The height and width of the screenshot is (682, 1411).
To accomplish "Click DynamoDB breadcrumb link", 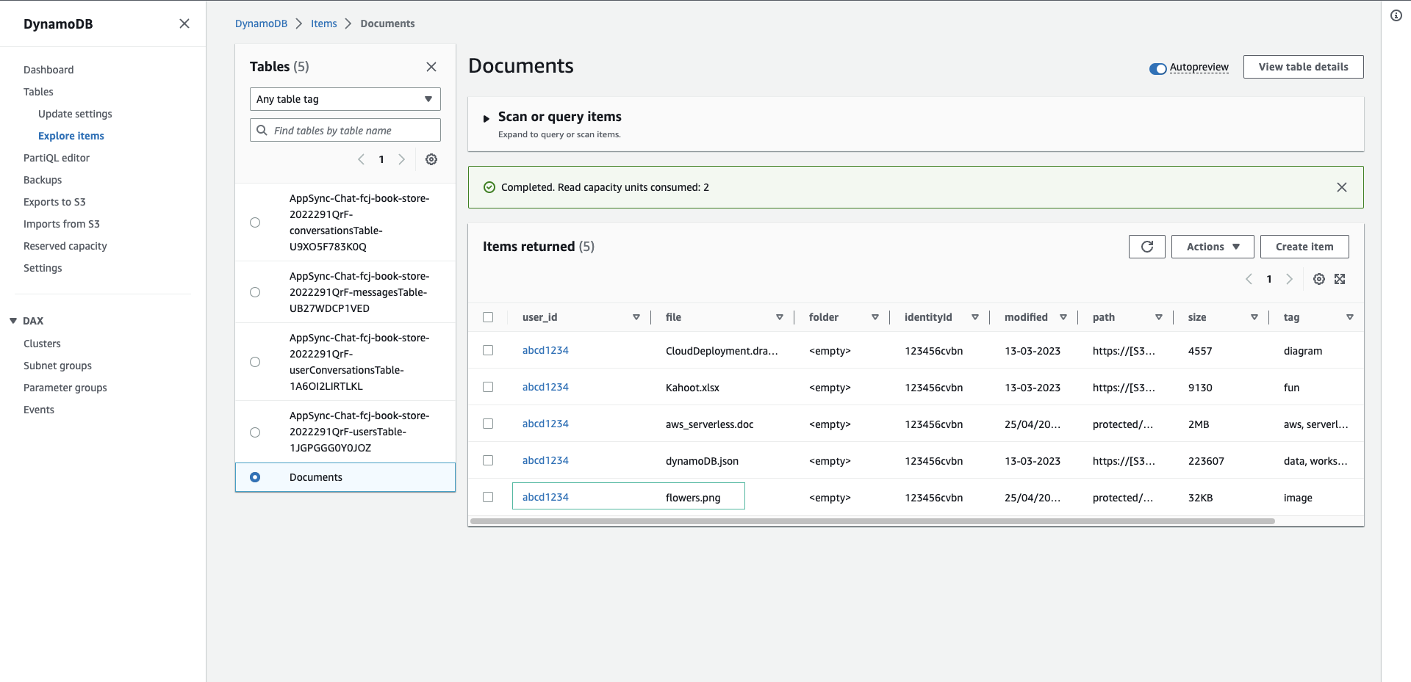I will [x=261, y=23].
